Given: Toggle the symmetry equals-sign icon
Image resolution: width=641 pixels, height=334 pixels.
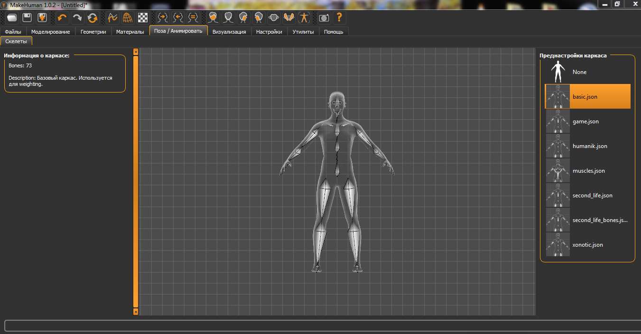Looking at the screenshot, I should click(x=193, y=18).
